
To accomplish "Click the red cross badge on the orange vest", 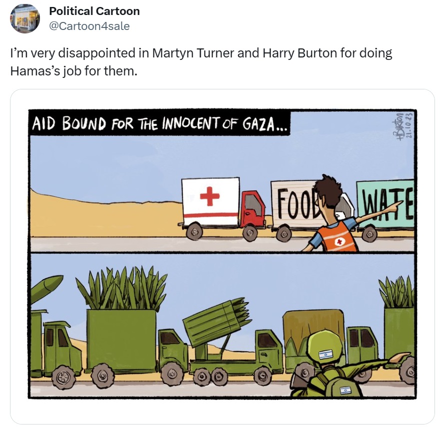I will pyautogui.click(x=339, y=242).
